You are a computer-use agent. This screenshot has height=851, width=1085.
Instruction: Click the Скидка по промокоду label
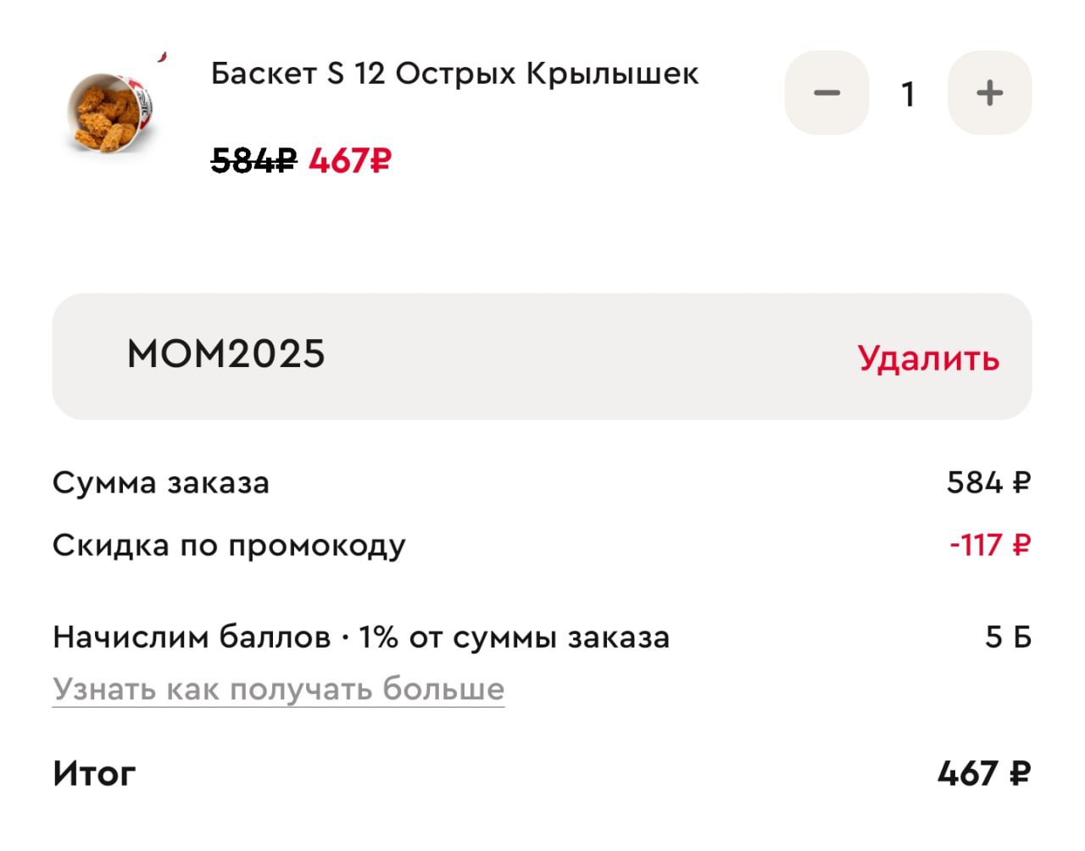click(x=229, y=545)
